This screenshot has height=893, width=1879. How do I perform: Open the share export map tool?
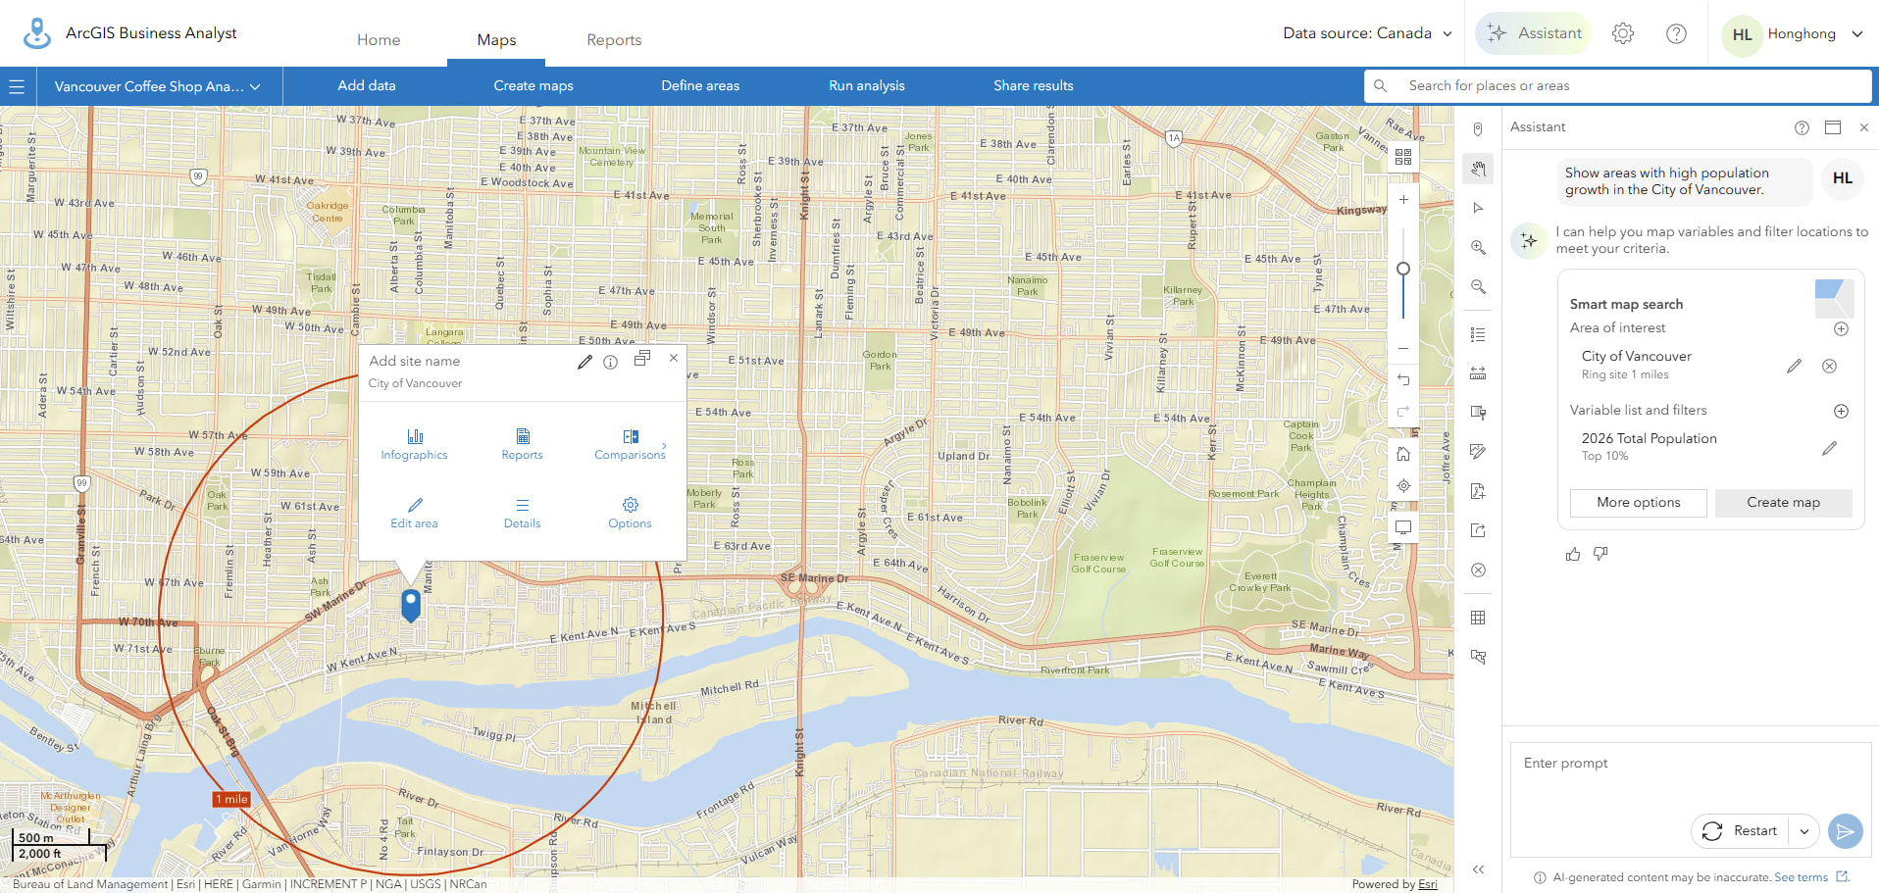coord(1478,530)
